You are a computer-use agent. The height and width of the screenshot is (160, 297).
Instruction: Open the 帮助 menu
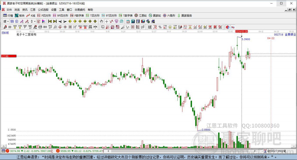point(90,10)
